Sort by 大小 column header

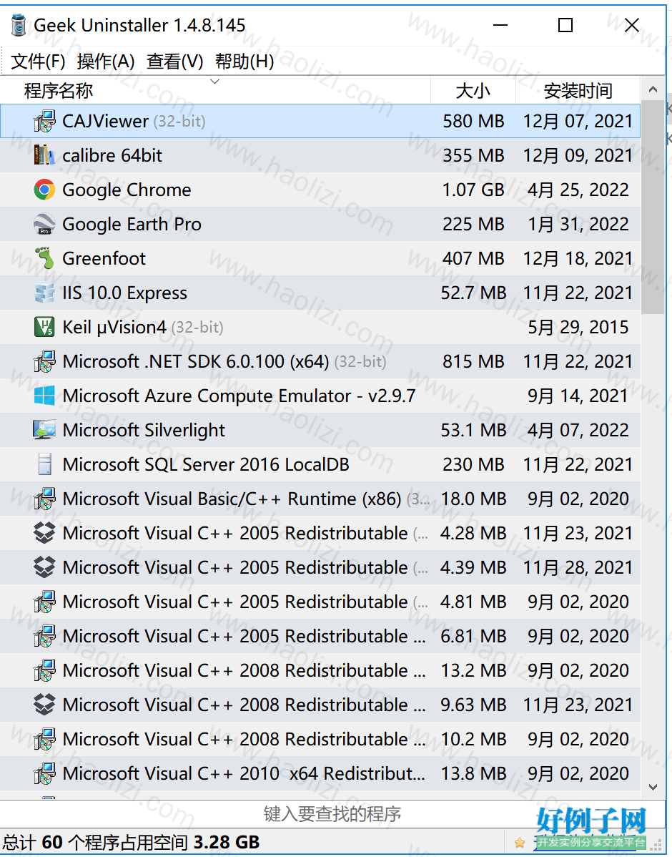(473, 90)
